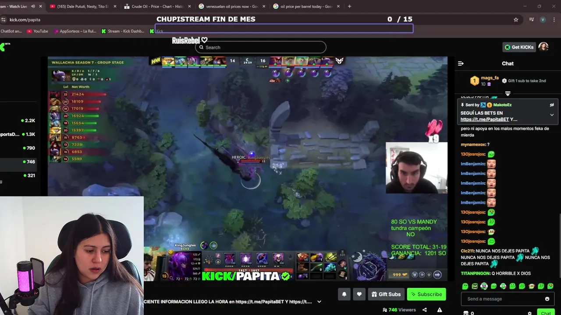The width and height of the screenshot is (561, 315).
Task: Close the Dale Pututi YouTube tab
Action: (x=115, y=7)
